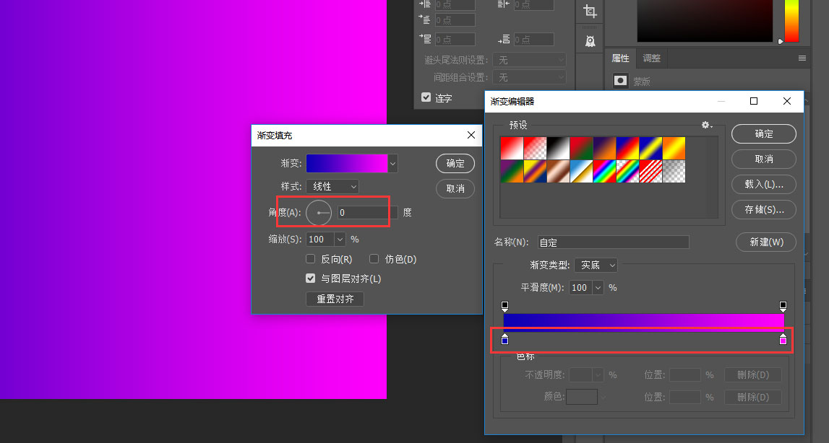
Task: Switch to the 调整 adjustments tab
Action: click(651, 58)
